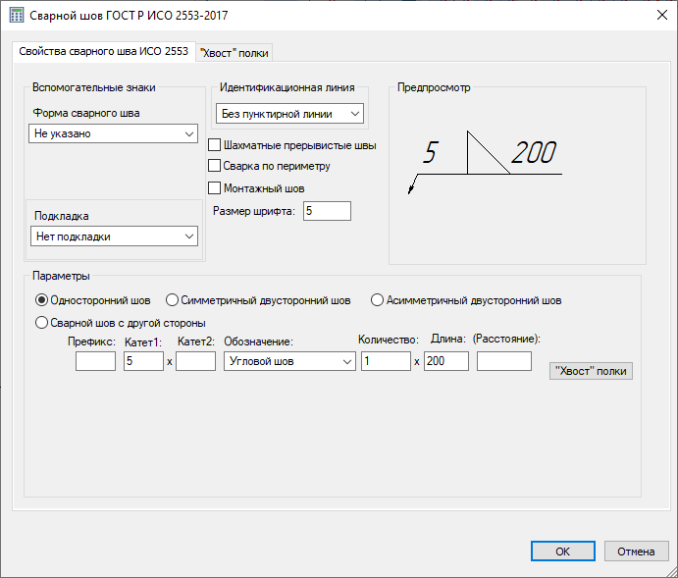Image resolution: width=678 pixels, height=578 pixels.
Task: Pick Сварной шов с другой стороны
Action: 41,322
